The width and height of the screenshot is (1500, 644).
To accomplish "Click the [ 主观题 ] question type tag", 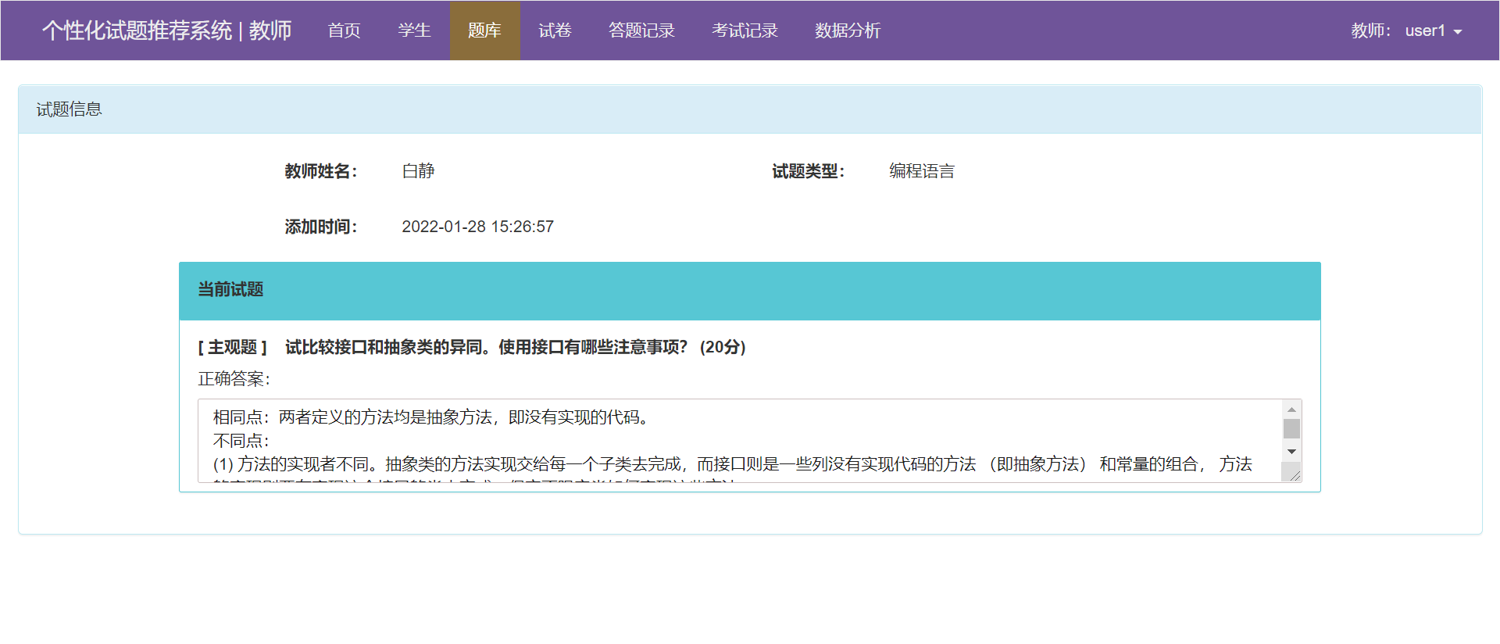I will (x=232, y=347).
